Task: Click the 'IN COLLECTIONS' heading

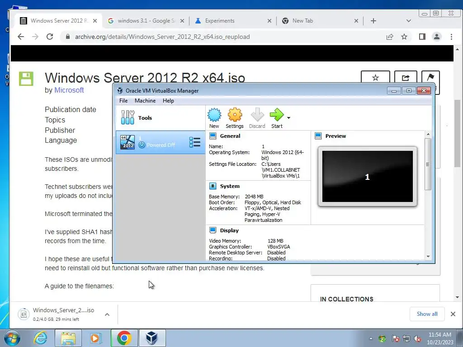Action: pos(347,299)
